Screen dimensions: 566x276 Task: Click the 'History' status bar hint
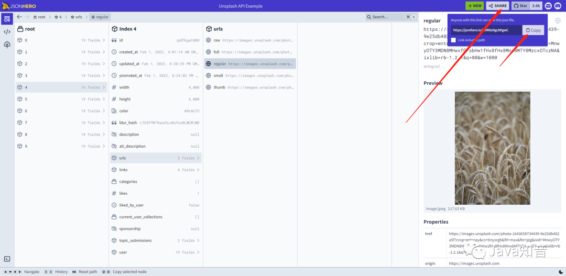(x=61, y=272)
